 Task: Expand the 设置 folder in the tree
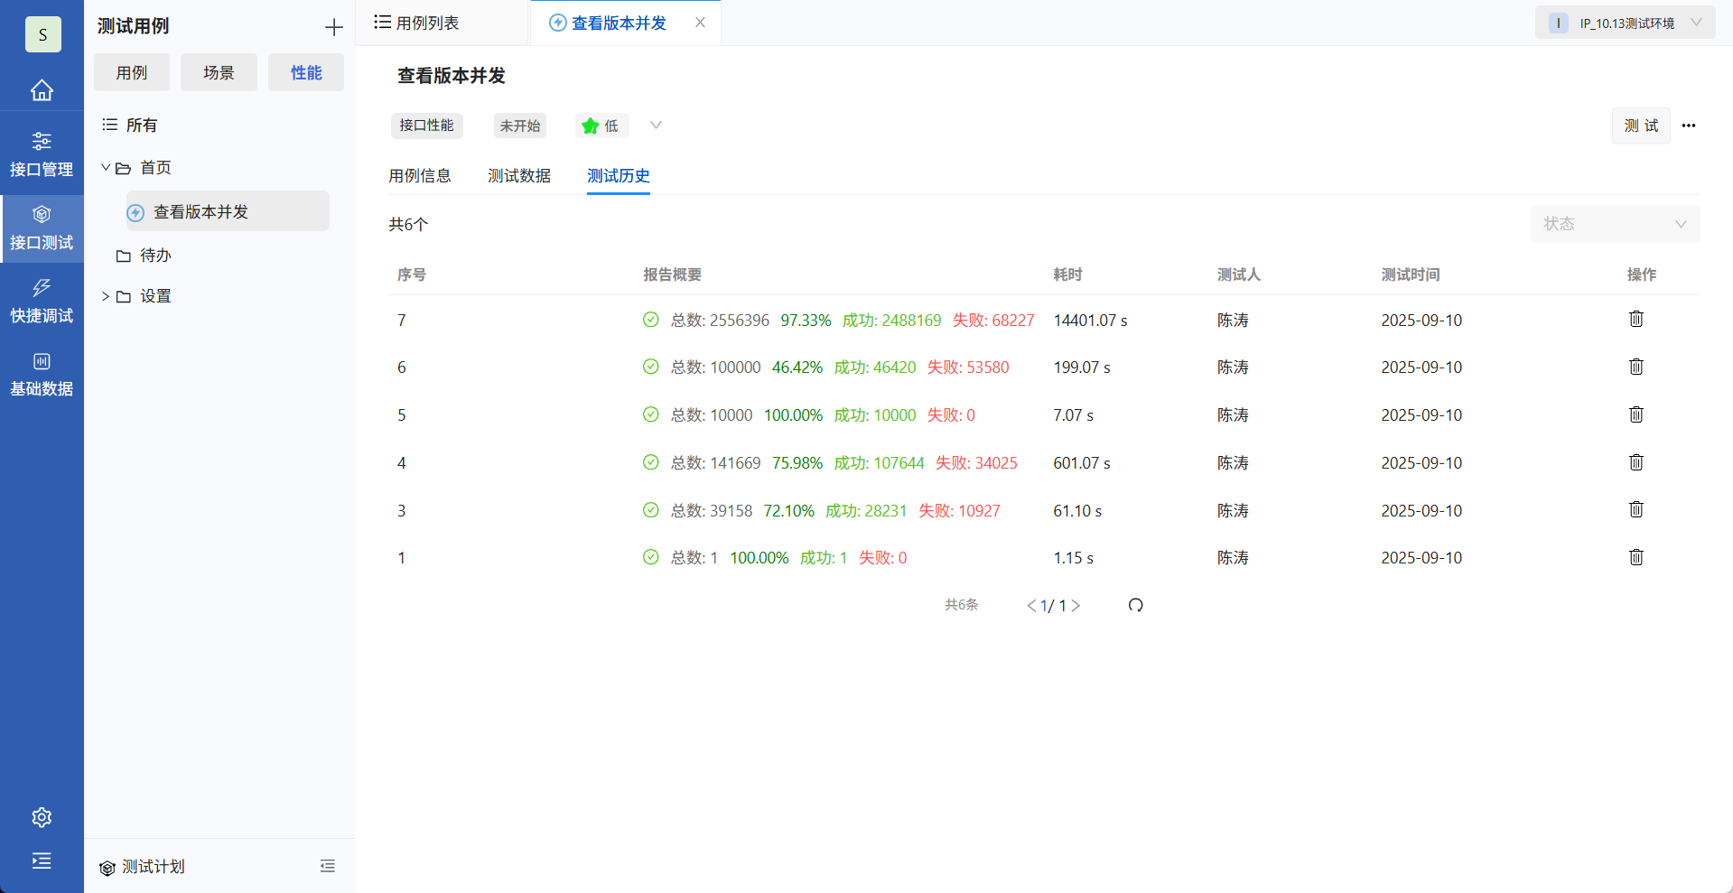[x=106, y=295]
